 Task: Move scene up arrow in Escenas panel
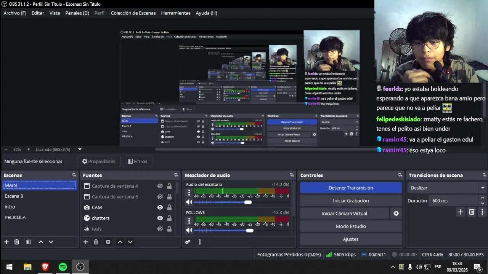(41, 242)
